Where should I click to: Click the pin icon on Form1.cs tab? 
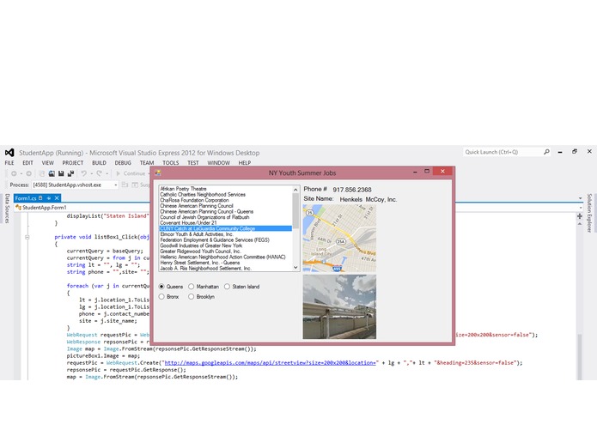tap(49, 198)
